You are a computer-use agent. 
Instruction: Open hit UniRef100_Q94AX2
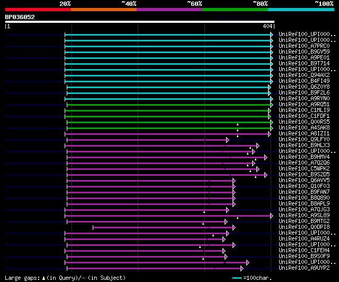304,75
